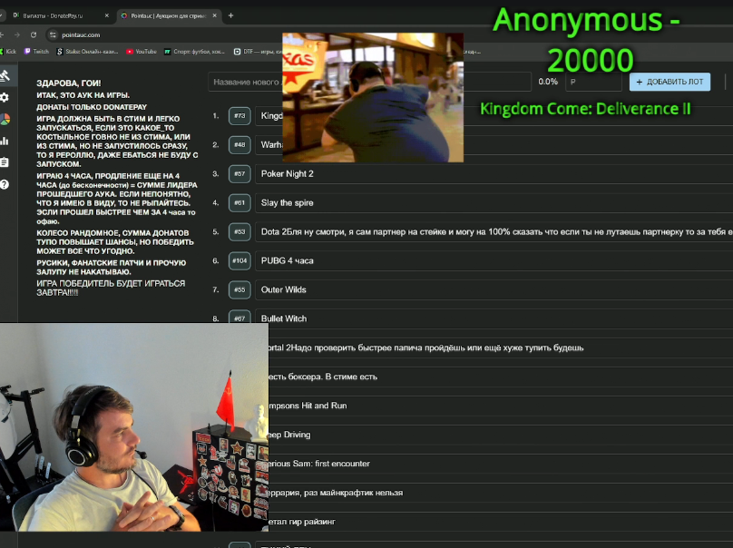
Task: Edit the Poker Night 2 lot name
Action: 494,174
